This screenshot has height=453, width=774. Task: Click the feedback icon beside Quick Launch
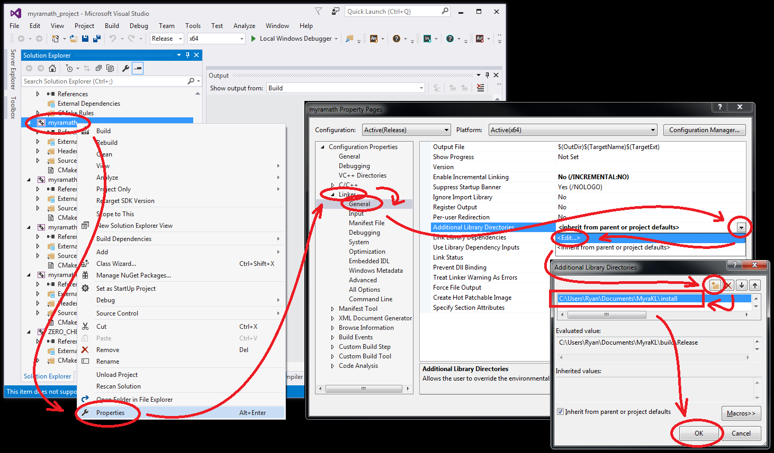point(336,11)
